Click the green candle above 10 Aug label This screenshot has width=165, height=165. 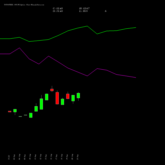[x=31, y=115]
